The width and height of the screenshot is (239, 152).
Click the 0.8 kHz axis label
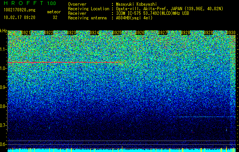coord(3,106)
